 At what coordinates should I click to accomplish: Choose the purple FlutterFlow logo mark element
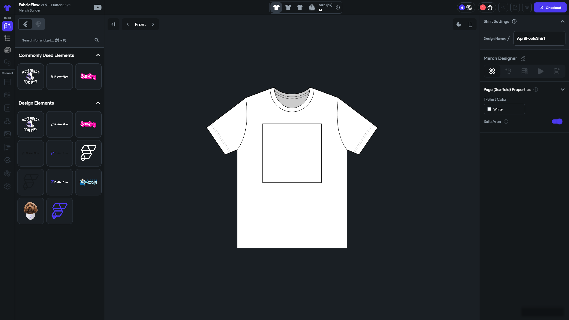[x=60, y=211]
